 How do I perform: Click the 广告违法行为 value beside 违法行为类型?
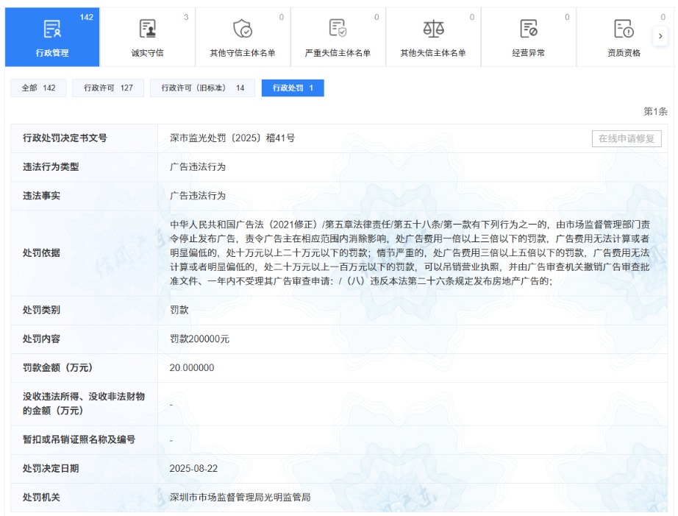point(198,167)
